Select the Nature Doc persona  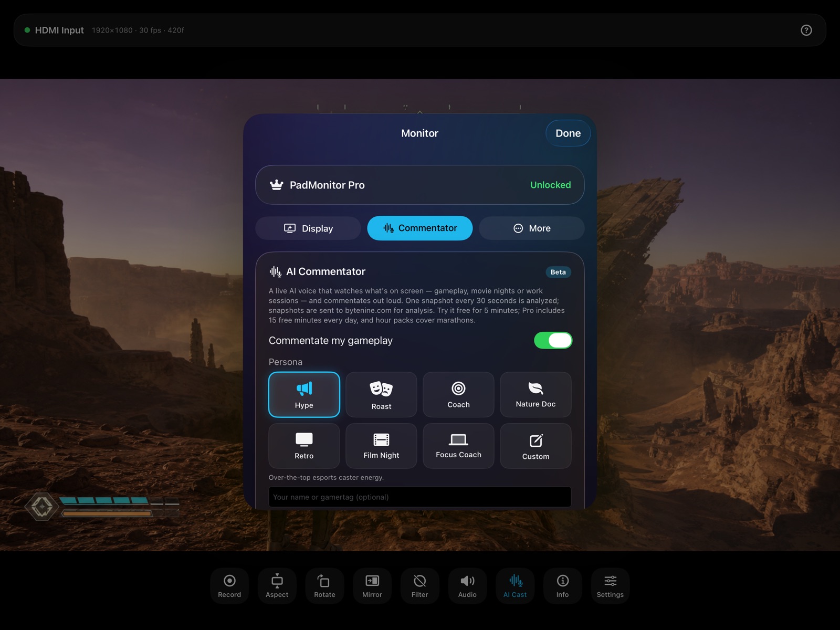(535, 394)
